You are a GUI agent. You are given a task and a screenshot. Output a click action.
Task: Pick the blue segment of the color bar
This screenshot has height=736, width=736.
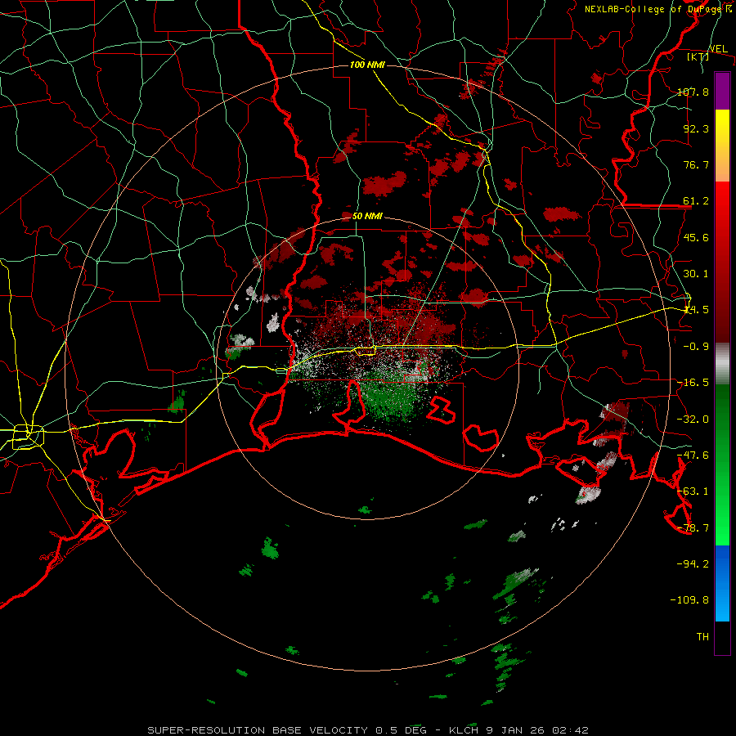722,583
